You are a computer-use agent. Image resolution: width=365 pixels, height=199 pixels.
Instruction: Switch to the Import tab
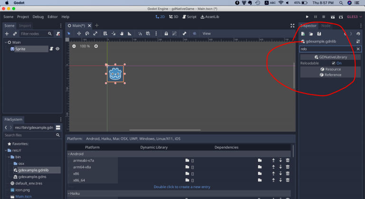tap(25, 26)
